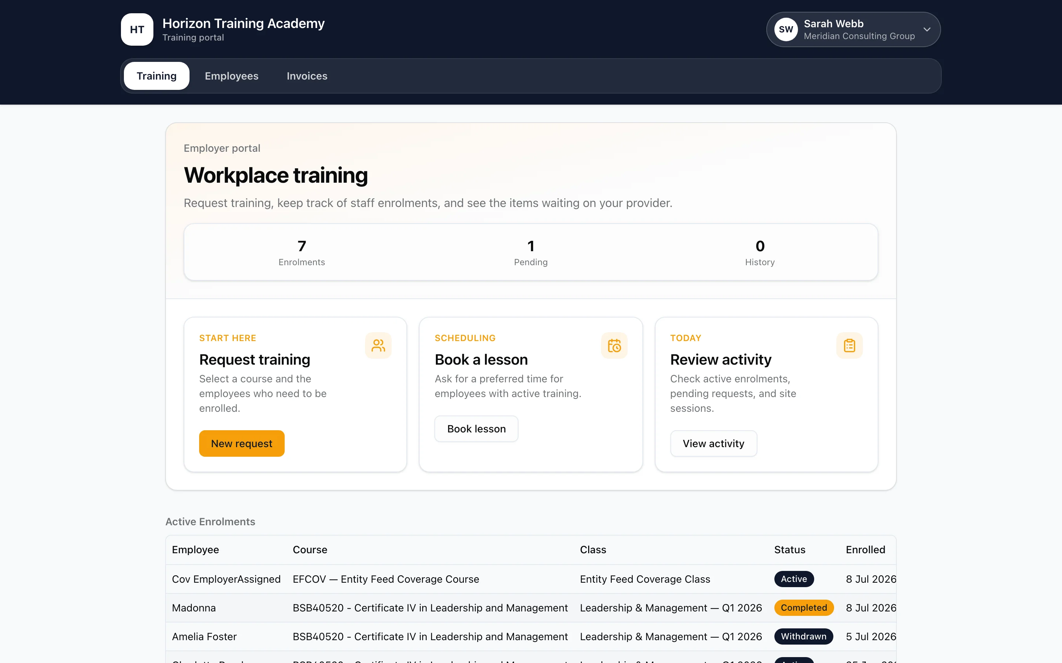
Task: Open the Sarah Webb account dropdown chevron
Action: (927, 29)
